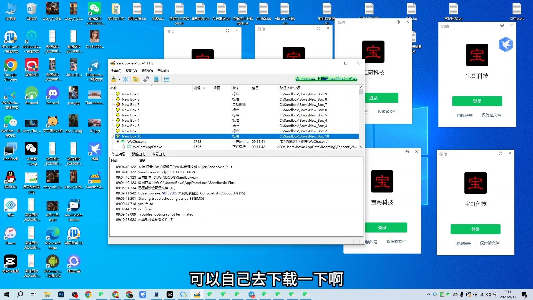
Task: Open the iTunes desktop icon
Action: pyautogui.click(x=11, y=236)
